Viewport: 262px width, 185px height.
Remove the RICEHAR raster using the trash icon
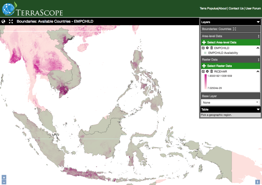click(212, 71)
